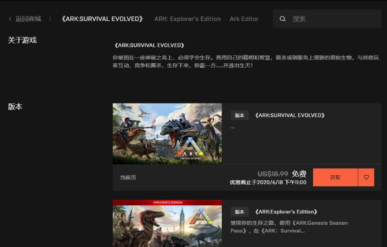The width and height of the screenshot is (387, 247).
Task: Click the 版本 badge beside ARK:SURVIVAL EVOLVED title
Action: (x=240, y=115)
